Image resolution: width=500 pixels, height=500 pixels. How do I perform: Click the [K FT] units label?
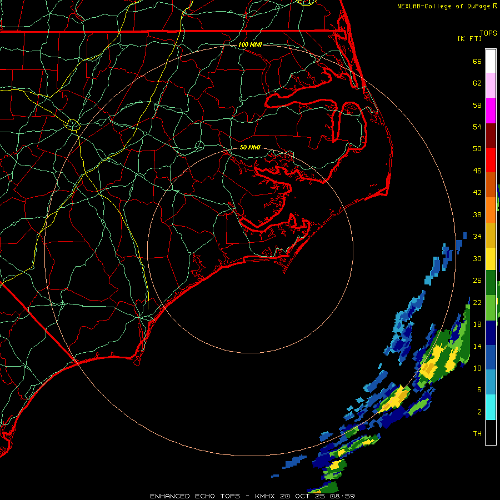tap(469, 38)
